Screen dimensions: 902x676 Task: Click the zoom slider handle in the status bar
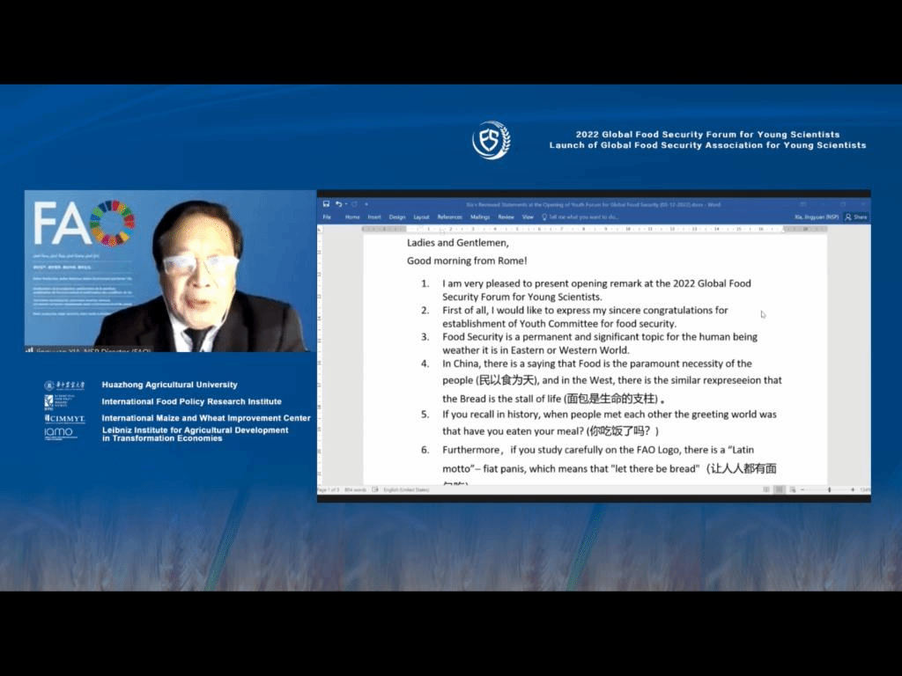[829, 489]
